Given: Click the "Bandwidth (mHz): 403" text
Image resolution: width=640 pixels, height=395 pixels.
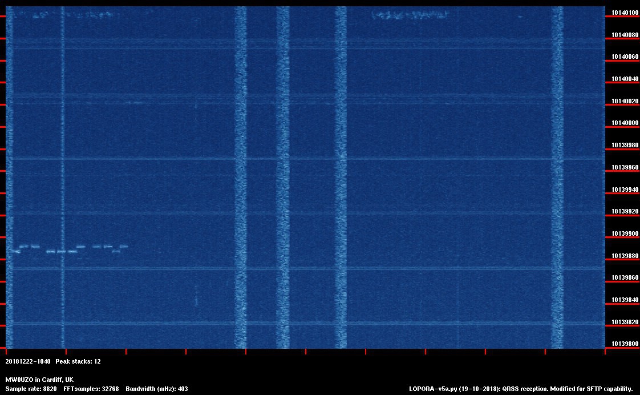Looking at the screenshot, I should pos(157,389).
